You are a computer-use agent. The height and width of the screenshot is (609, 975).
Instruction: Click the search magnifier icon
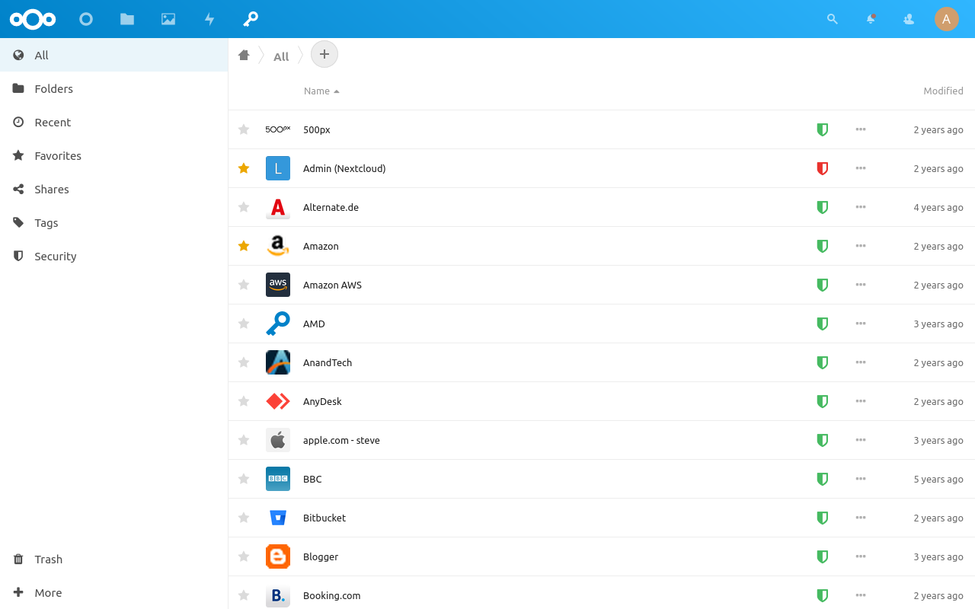point(833,19)
